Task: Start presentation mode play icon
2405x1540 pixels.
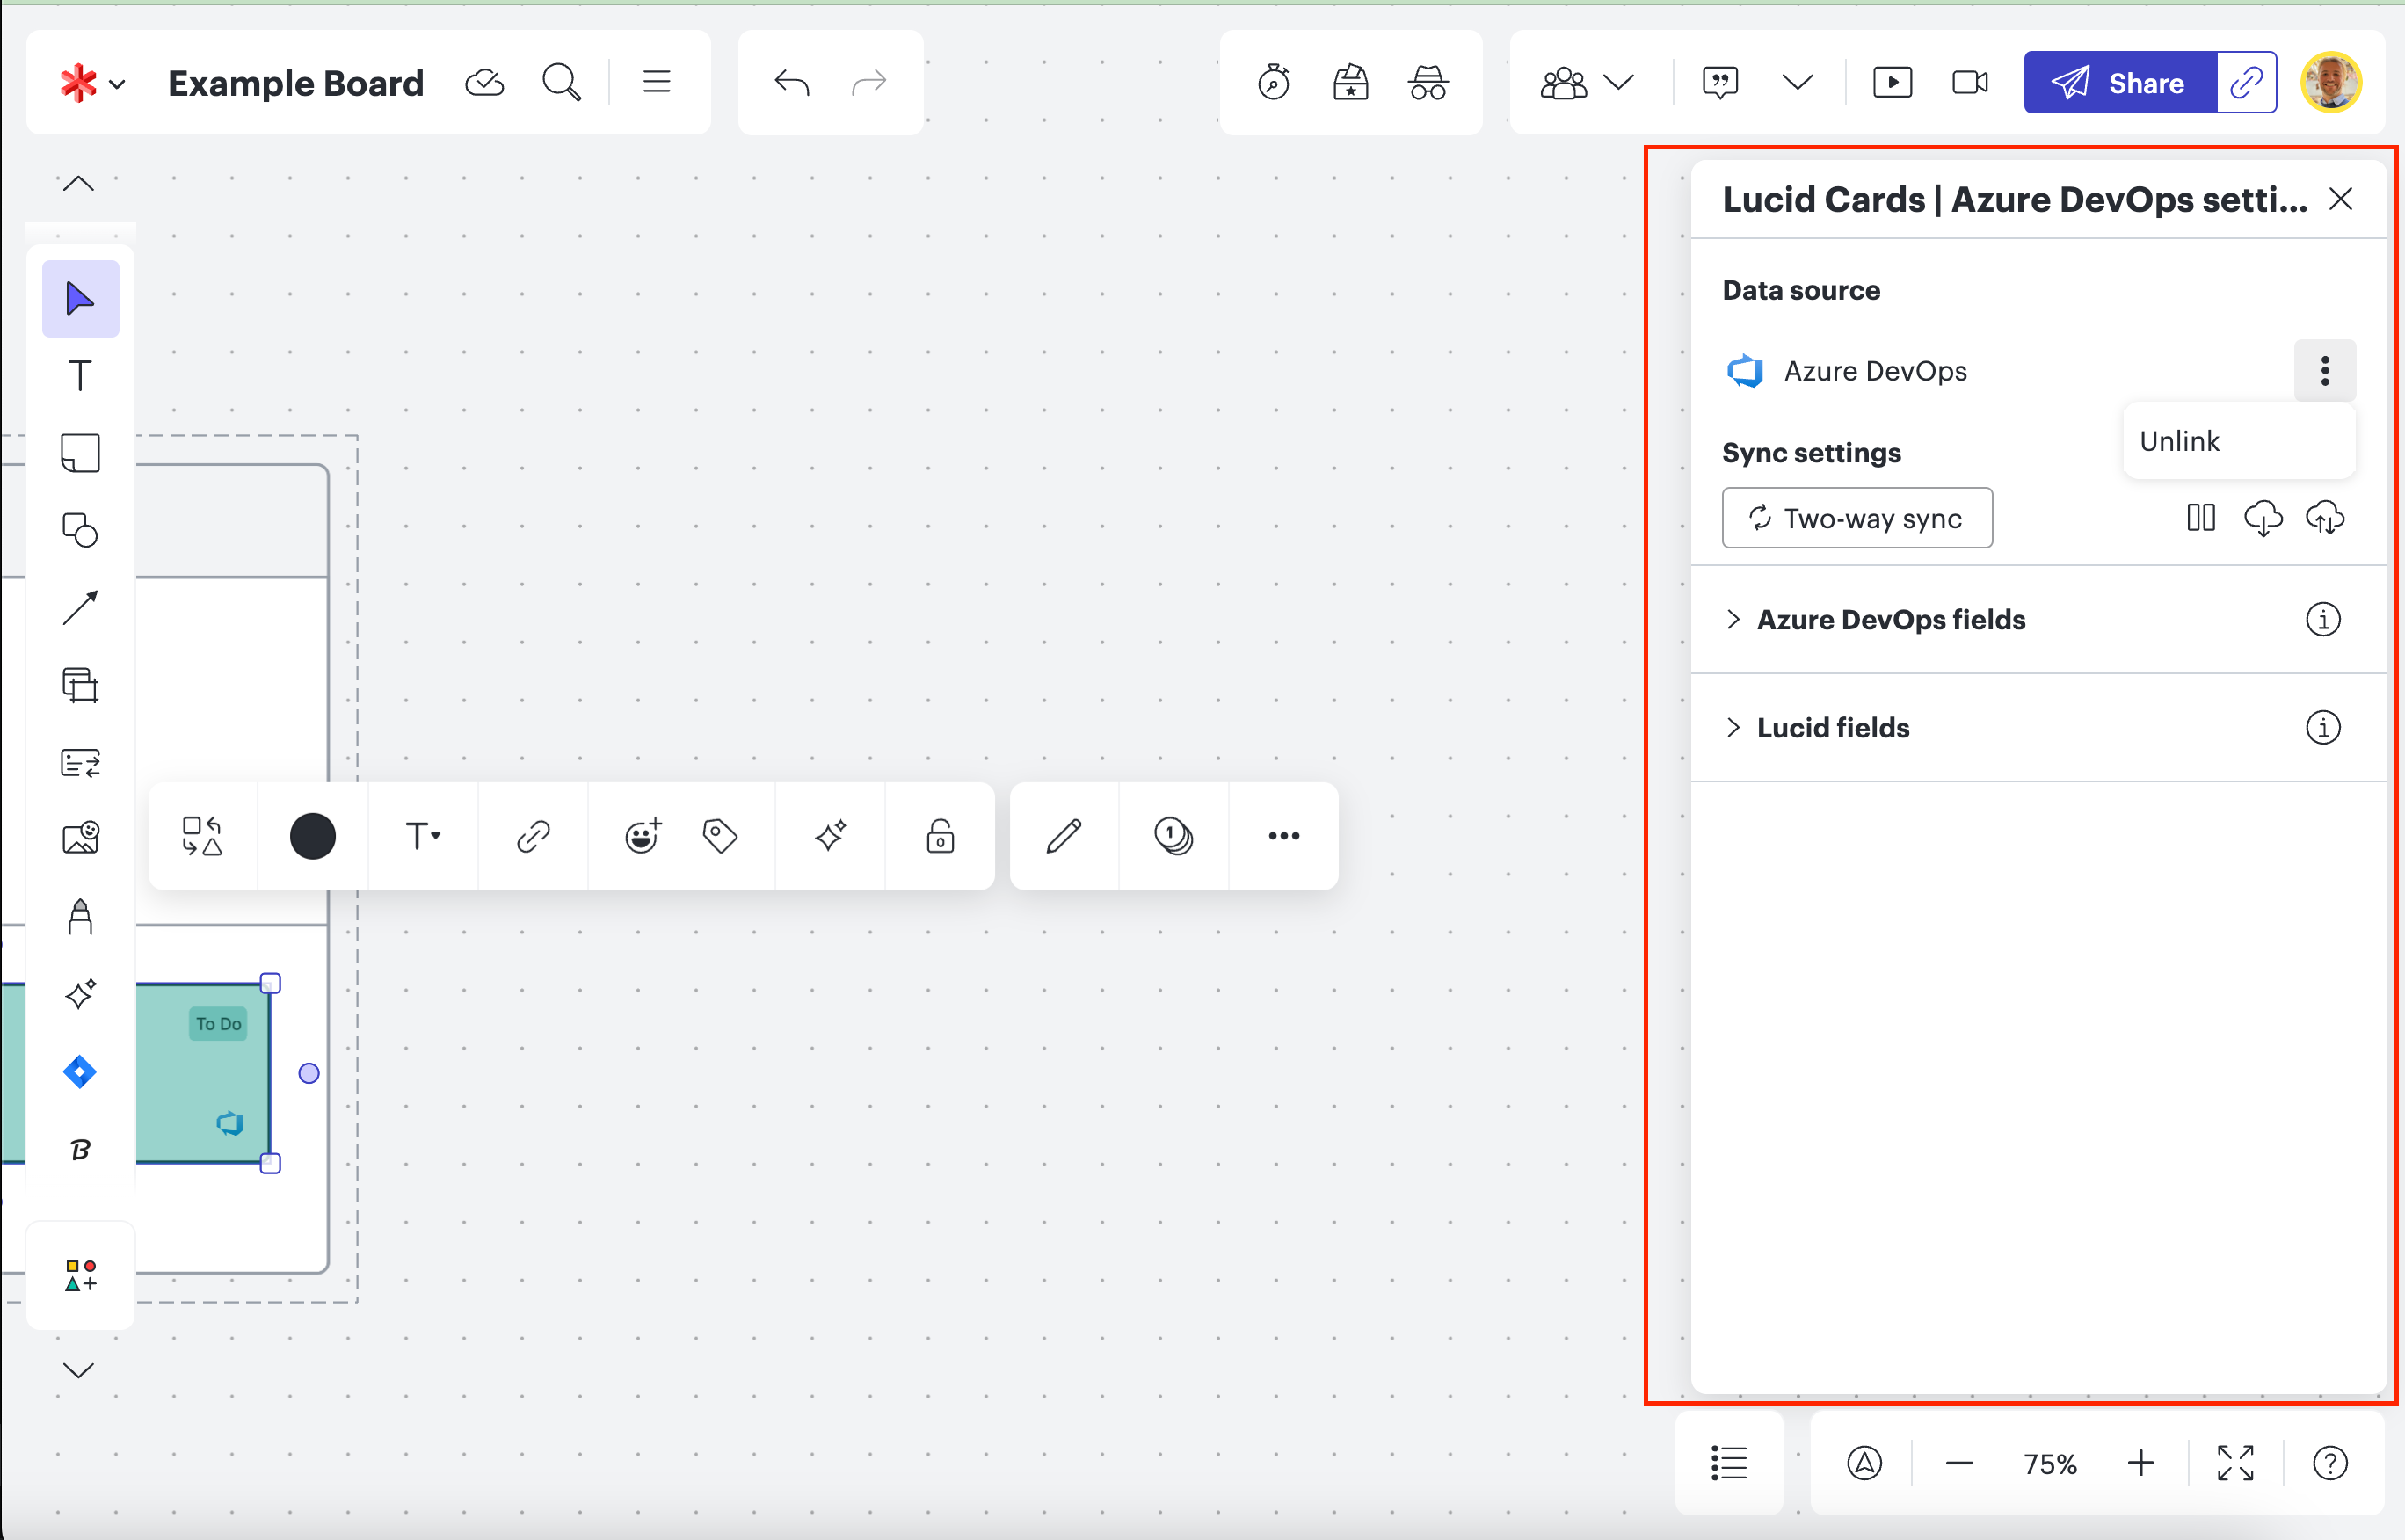Action: click(x=1892, y=82)
